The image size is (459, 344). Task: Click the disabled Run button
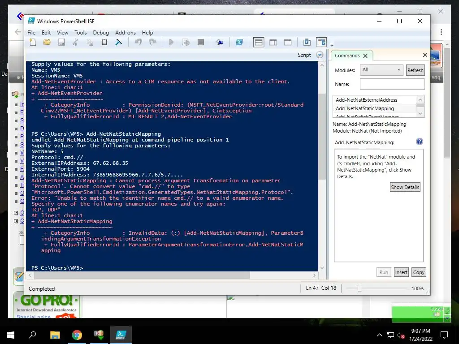pos(384,272)
